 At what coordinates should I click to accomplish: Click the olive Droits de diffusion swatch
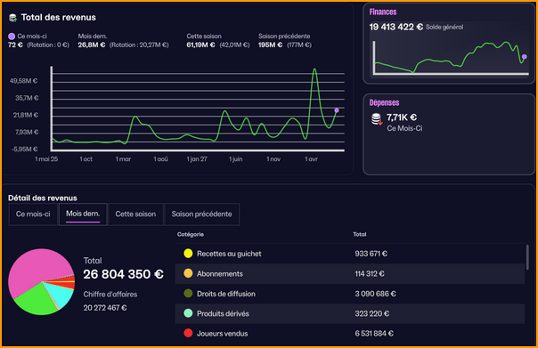click(x=188, y=294)
